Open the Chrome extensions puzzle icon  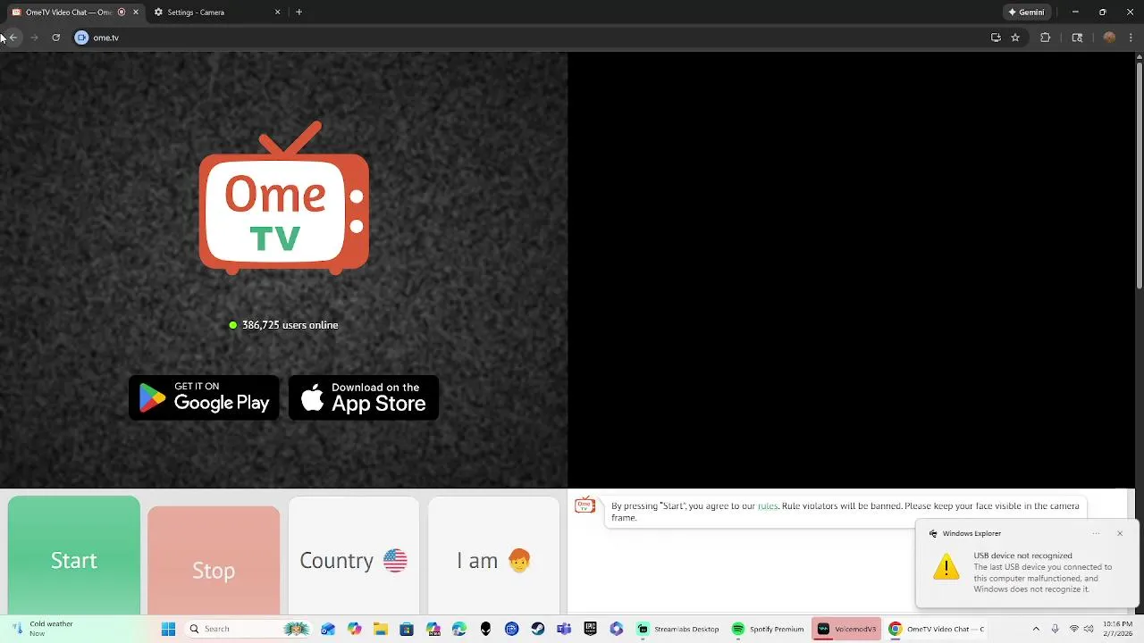pyautogui.click(x=1045, y=38)
